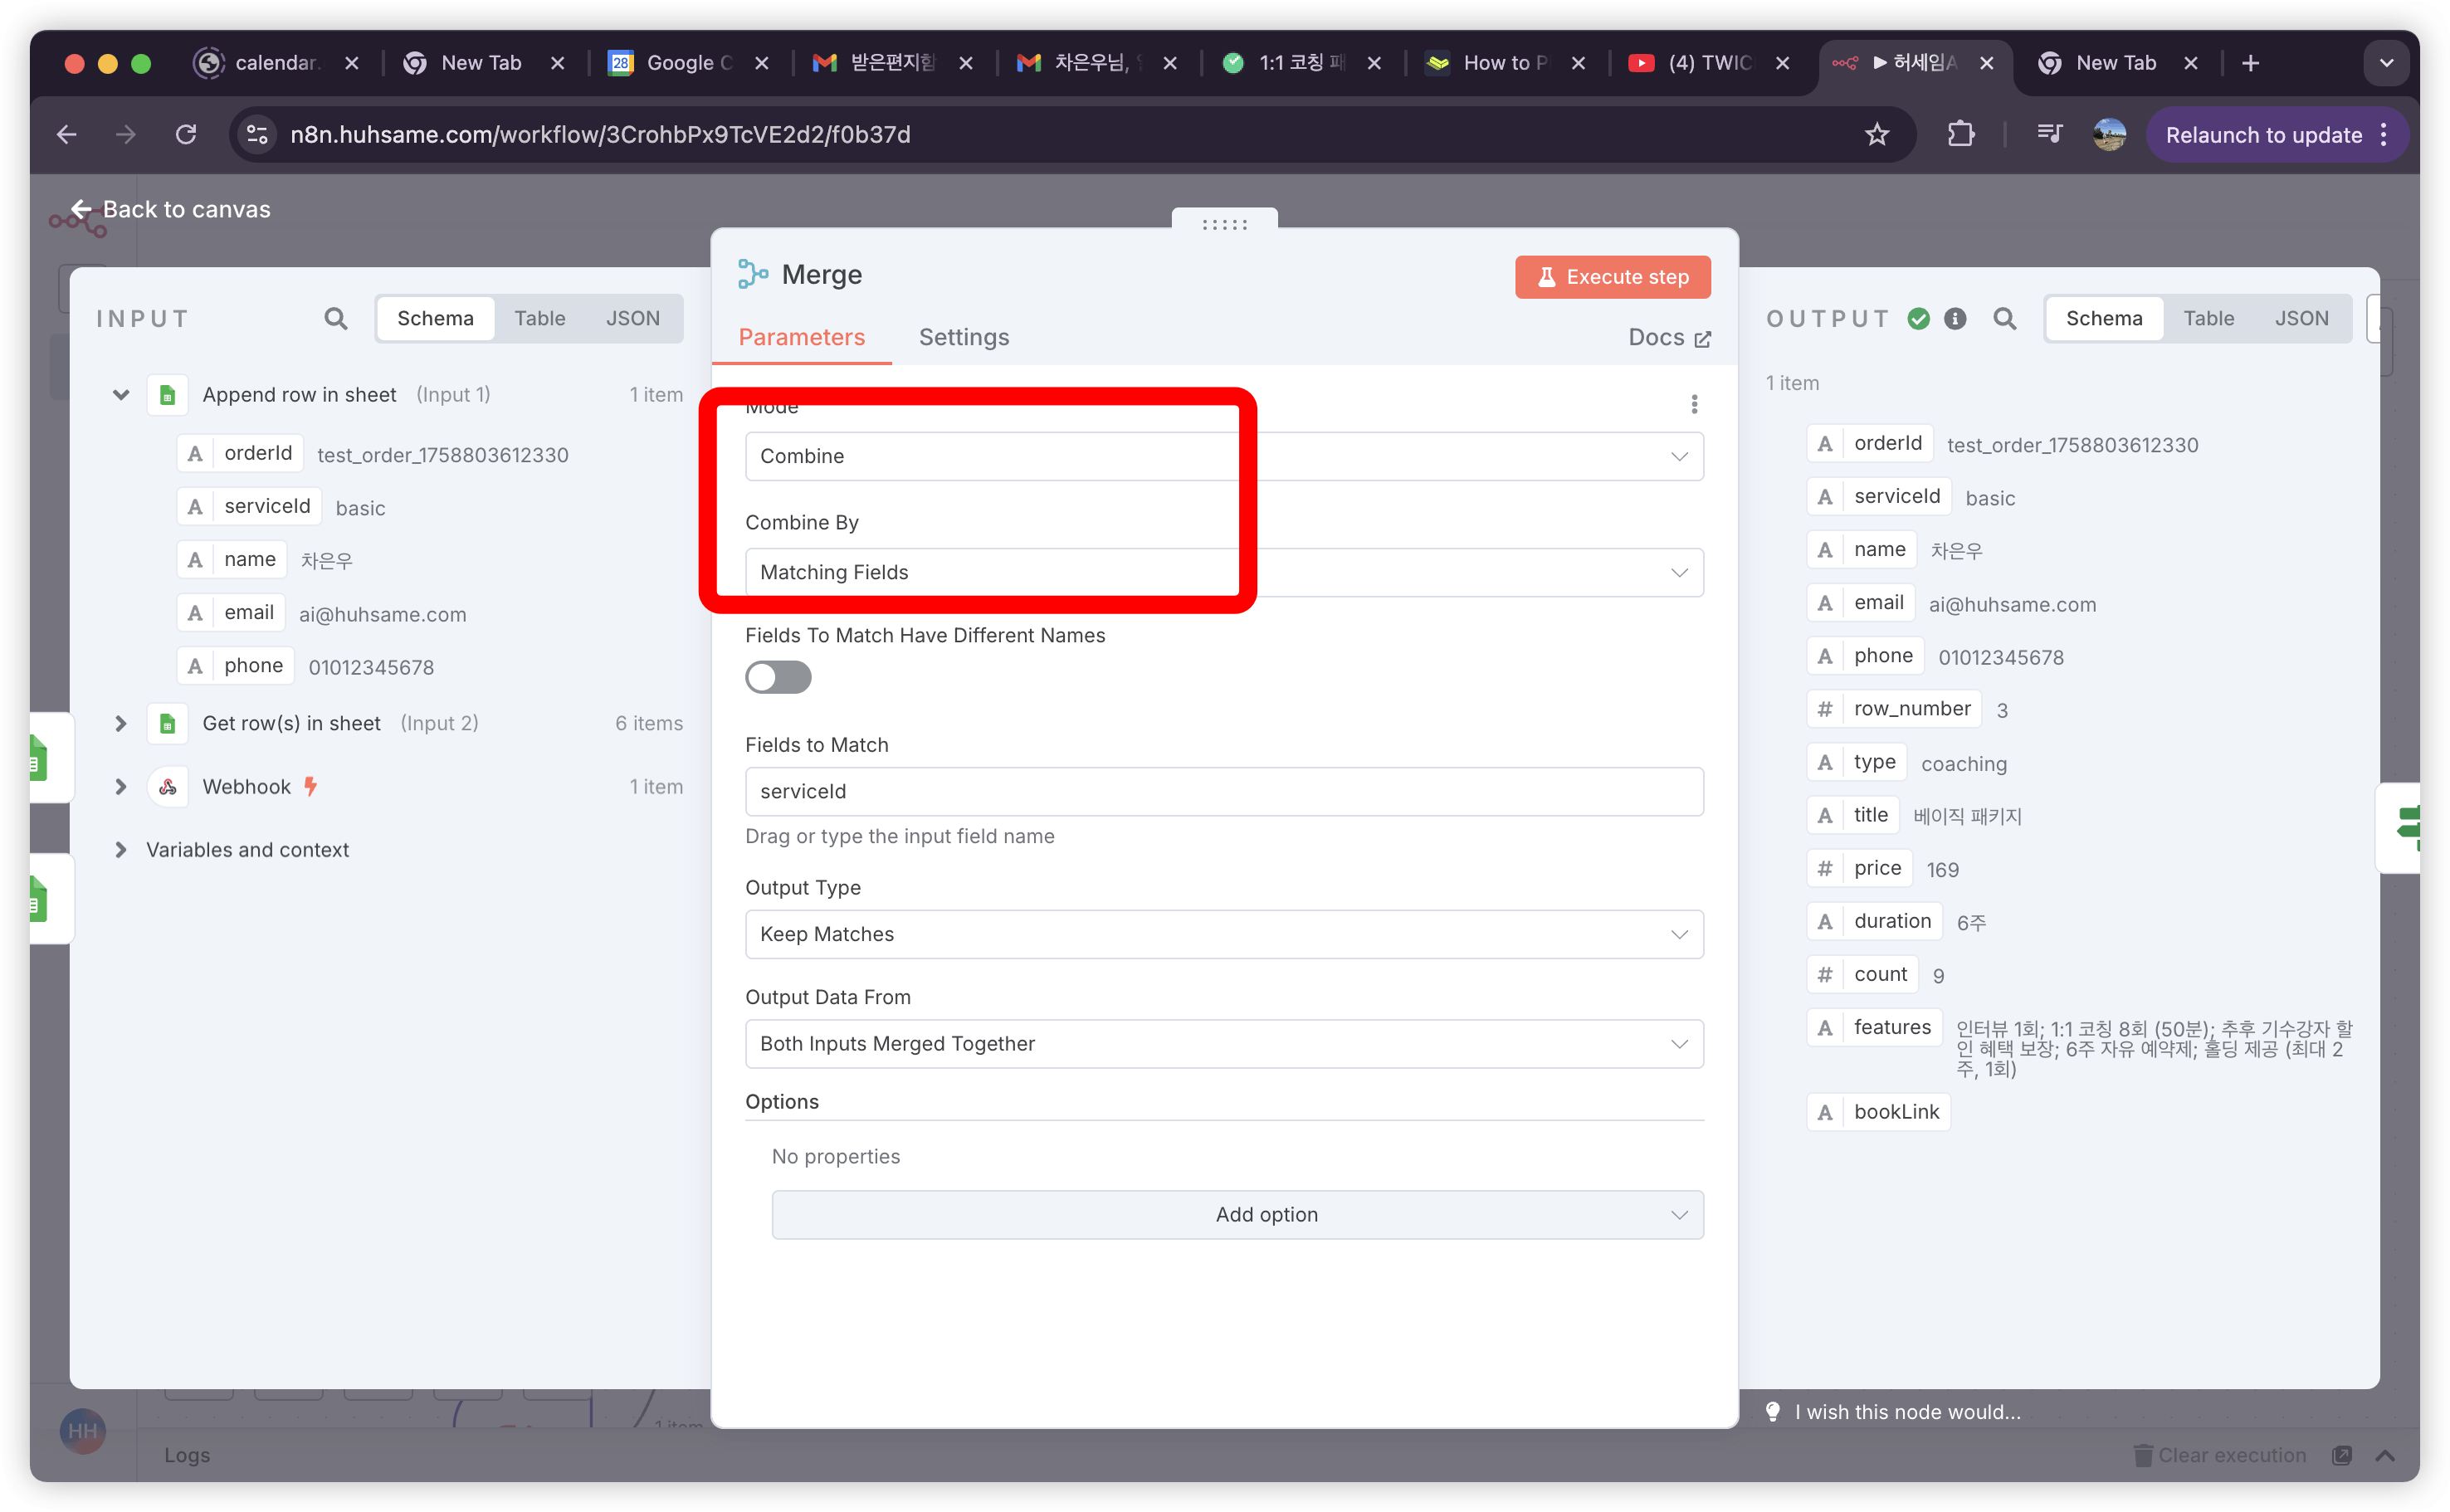Expand Get row(s) in sheet input
This screenshot has height=1512, width=2450.
click(121, 723)
